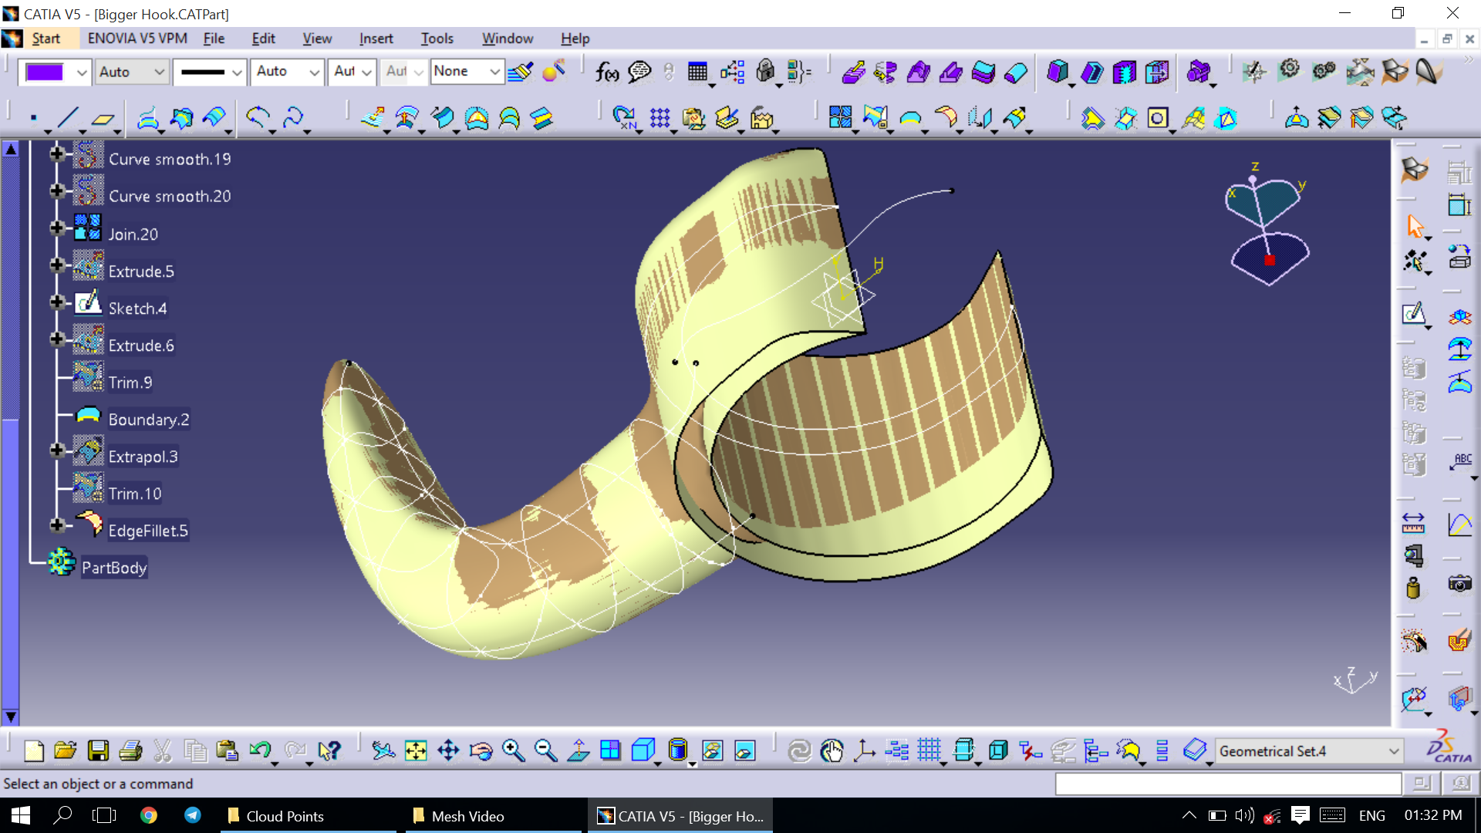Click the What's This help icon
This screenshot has height=833, width=1481.
(x=329, y=750)
